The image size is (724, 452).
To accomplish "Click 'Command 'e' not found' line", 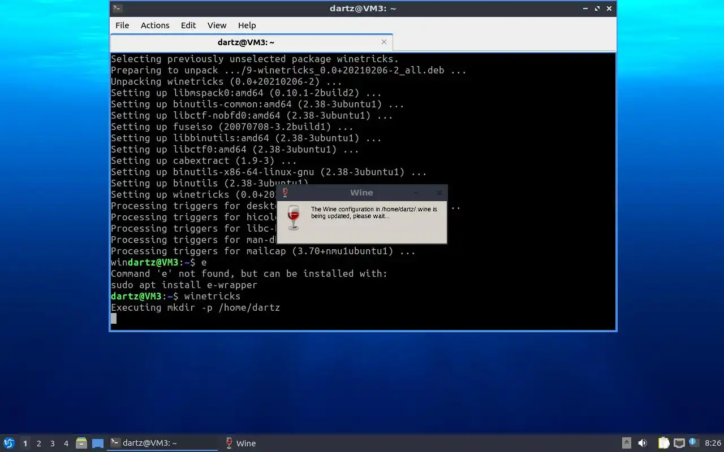I will point(249,273).
